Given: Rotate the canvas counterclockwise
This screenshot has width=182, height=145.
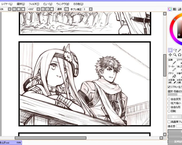Looking at the screenshot, I should pos(43,9).
